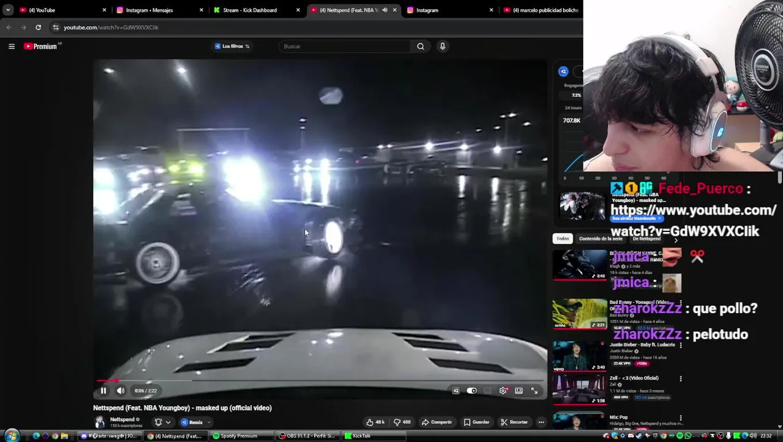Enter fullscreen mode
Image resolution: width=783 pixels, height=442 pixels.
point(534,390)
